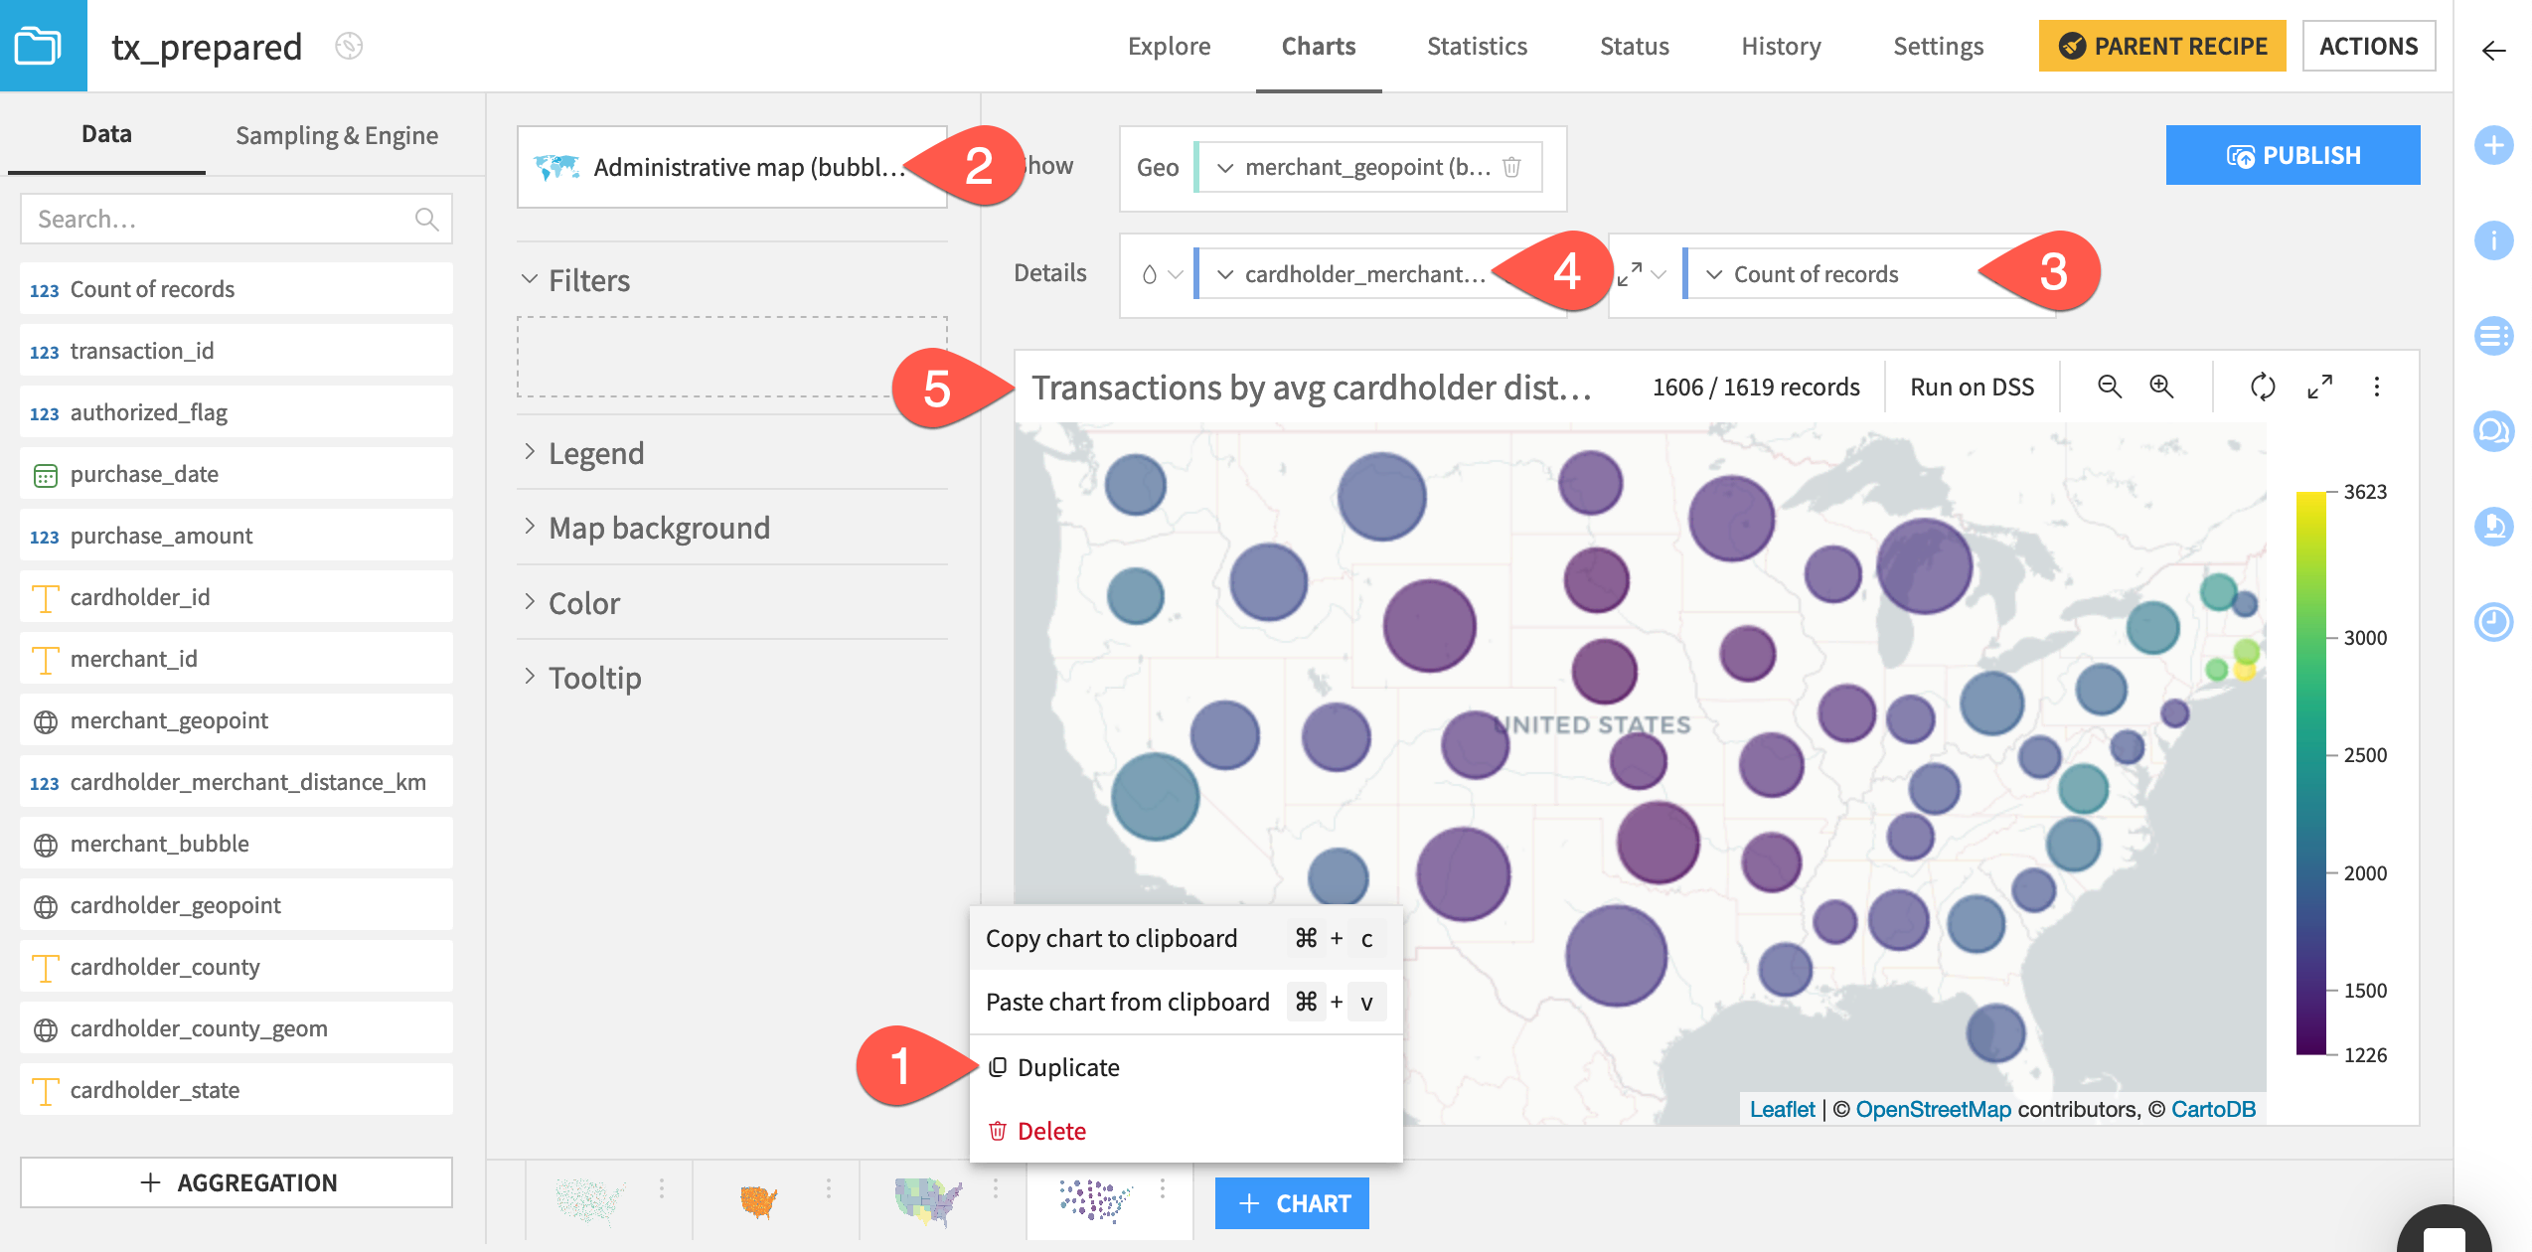
Task: Refresh the chart with the reload icon
Action: (x=2263, y=387)
